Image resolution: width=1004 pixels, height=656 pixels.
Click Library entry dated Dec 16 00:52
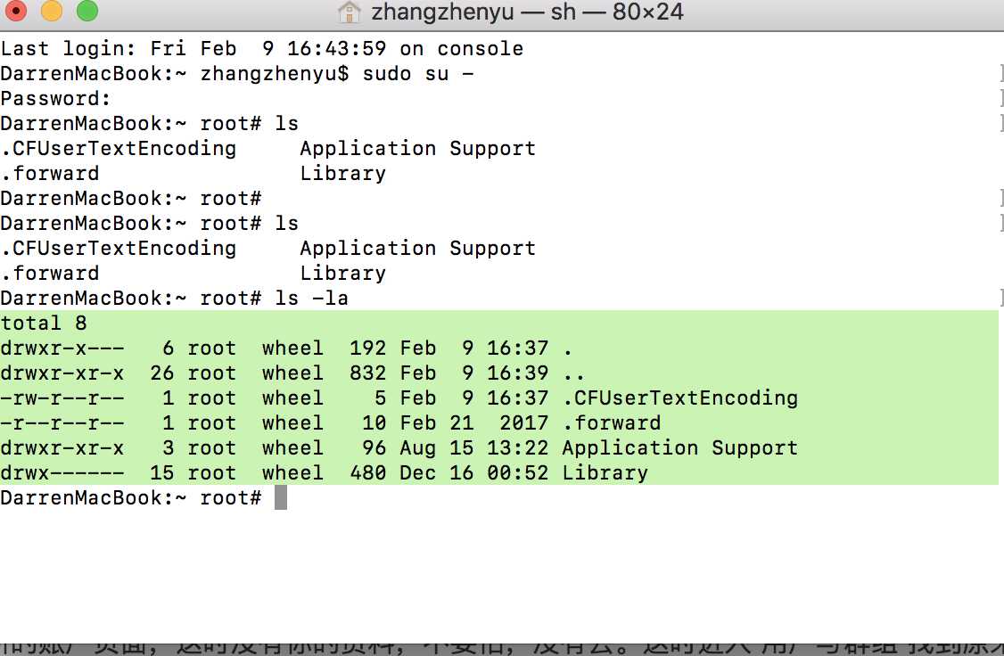click(x=605, y=472)
